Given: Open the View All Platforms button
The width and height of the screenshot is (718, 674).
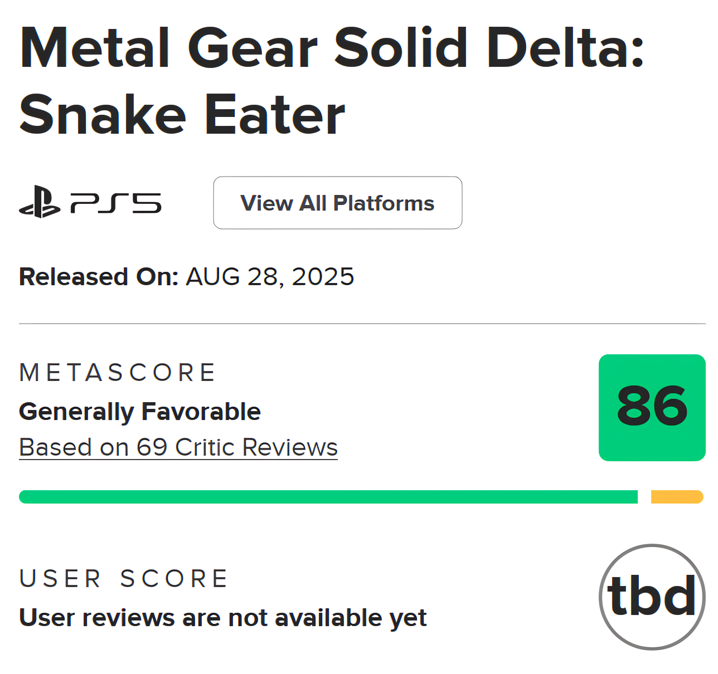Looking at the screenshot, I should (338, 203).
